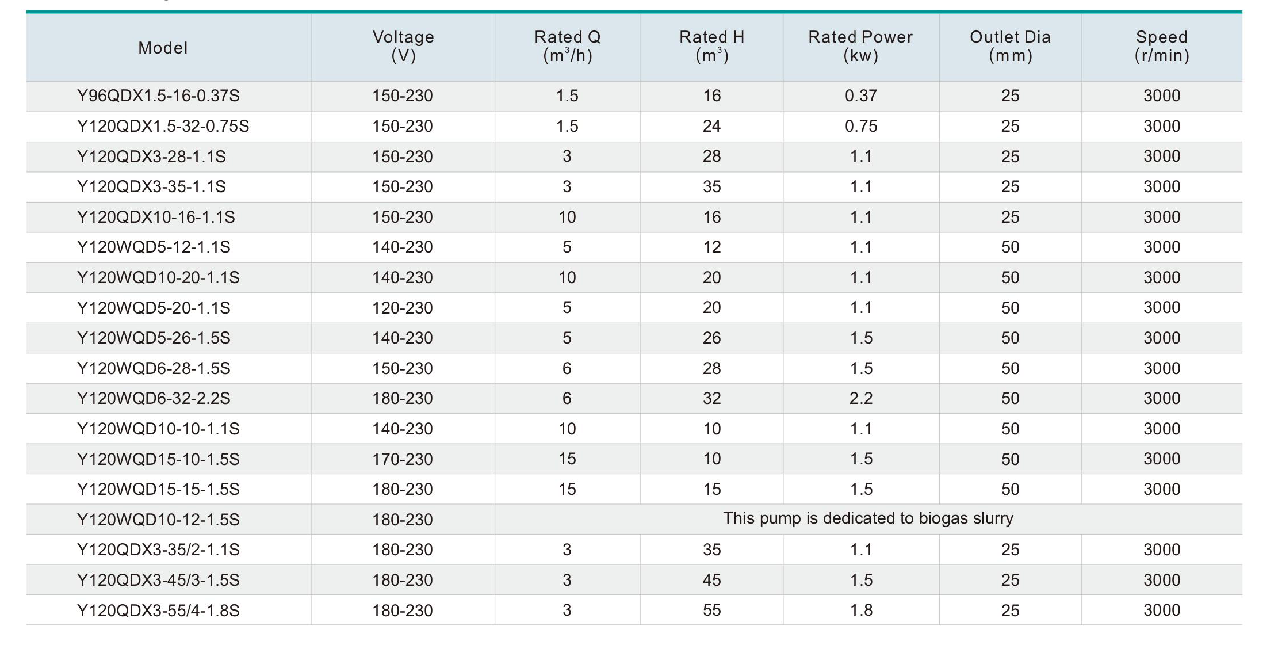Click the 2.2 rated power value
Viewport: 1278px width, 660px height.
[x=861, y=398]
